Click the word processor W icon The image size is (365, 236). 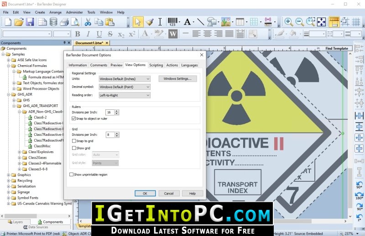click(x=173, y=34)
